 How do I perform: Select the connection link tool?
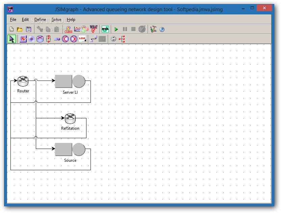point(94,39)
